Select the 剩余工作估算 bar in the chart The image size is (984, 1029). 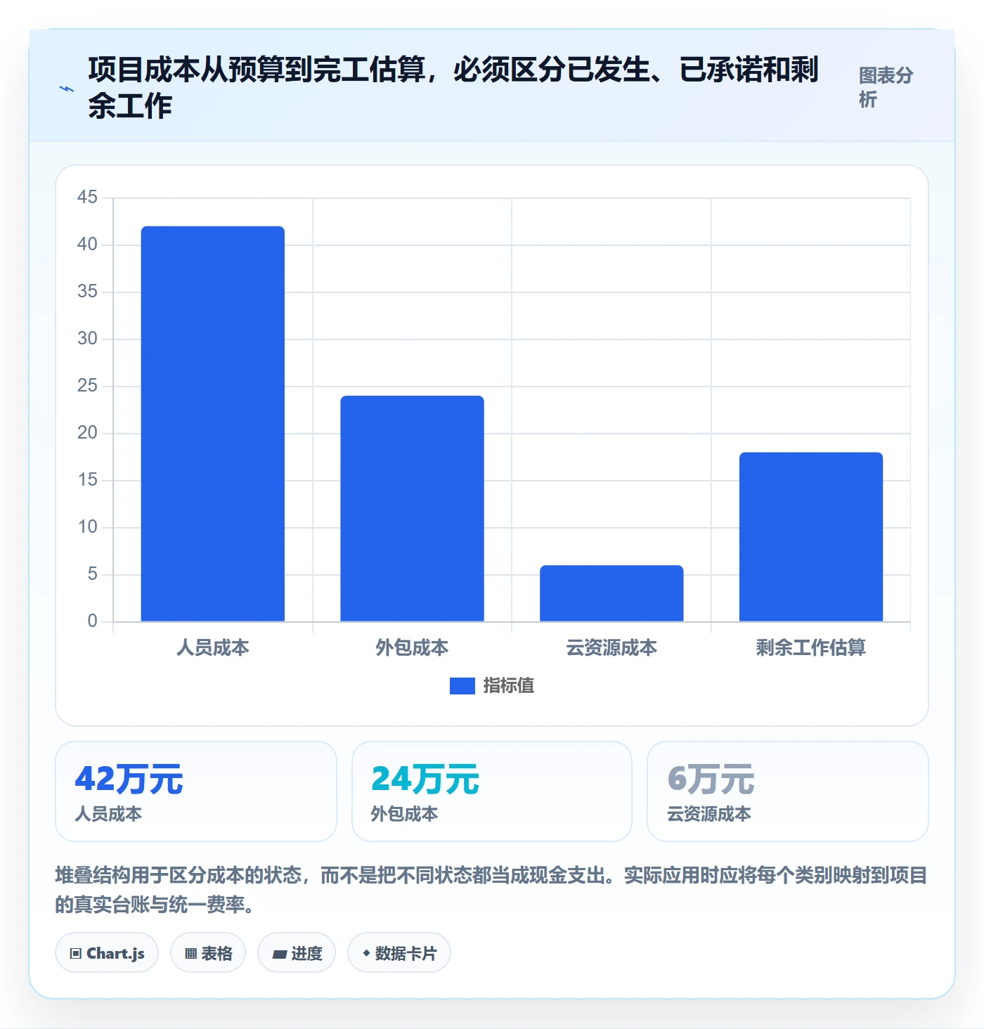tap(811, 537)
